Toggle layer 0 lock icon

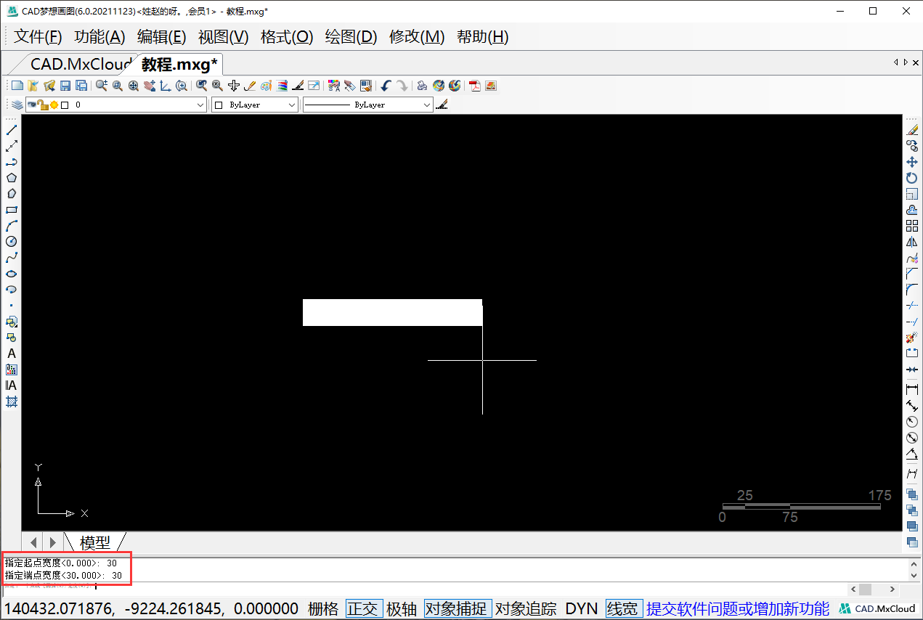tap(43, 105)
